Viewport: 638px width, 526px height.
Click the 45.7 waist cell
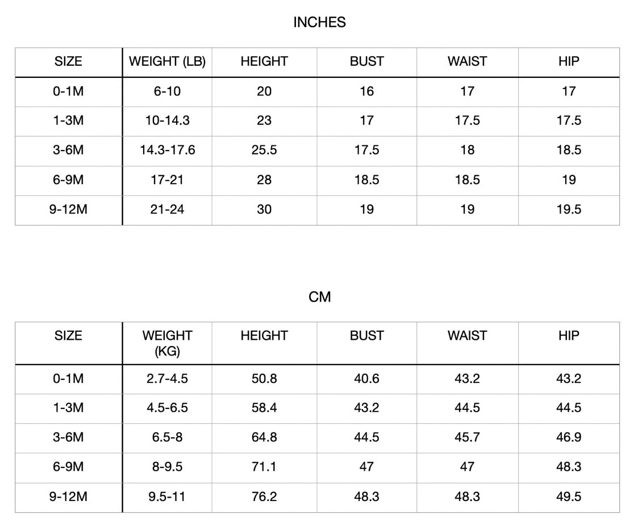[x=467, y=437]
